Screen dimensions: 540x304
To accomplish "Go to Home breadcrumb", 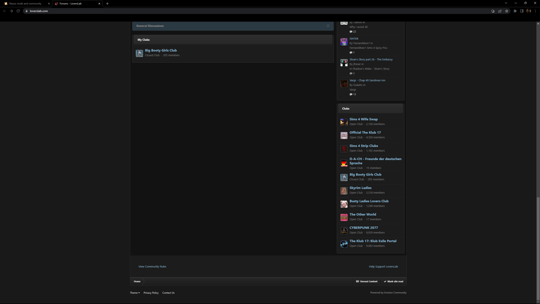I will (x=137, y=281).
